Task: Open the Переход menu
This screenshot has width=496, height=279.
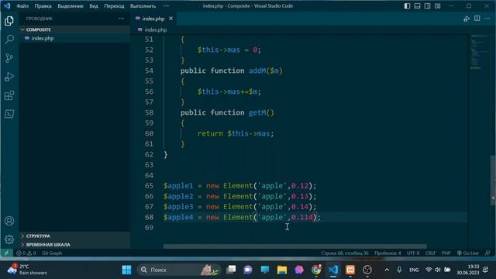Action: [114, 6]
